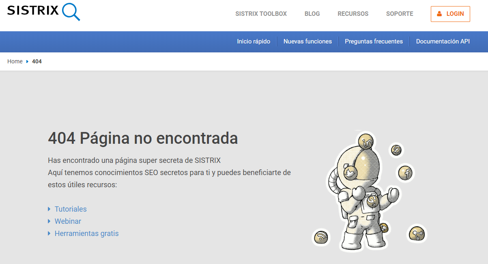Click the Google ball on astronaut's chest

(x=372, y=201)
